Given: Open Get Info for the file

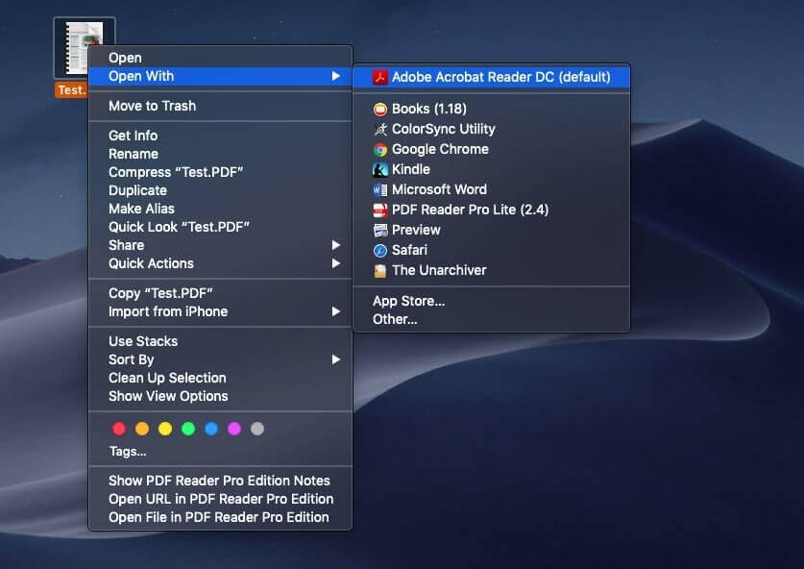Looking at the screenshot, I should click(221, 136).
